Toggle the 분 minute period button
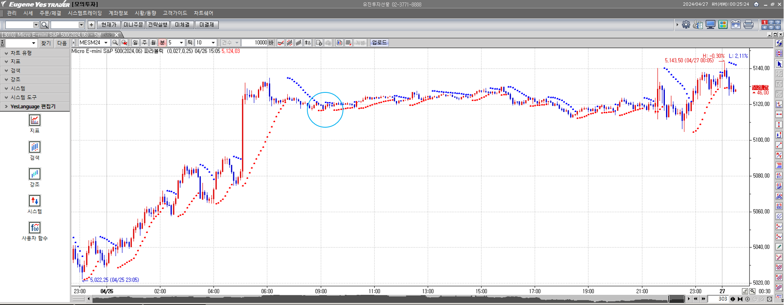The width and height of the screenshot is (784, 305). pyautogui.click(x=162, y=43)
